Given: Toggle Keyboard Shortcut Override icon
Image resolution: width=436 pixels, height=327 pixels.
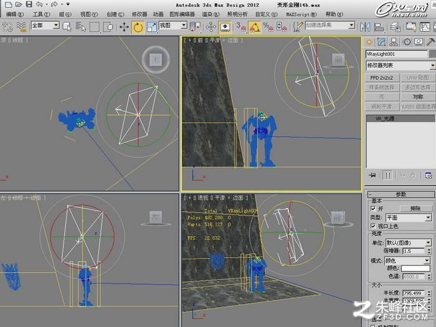Looking at the screenshot, I should point(225,27).
